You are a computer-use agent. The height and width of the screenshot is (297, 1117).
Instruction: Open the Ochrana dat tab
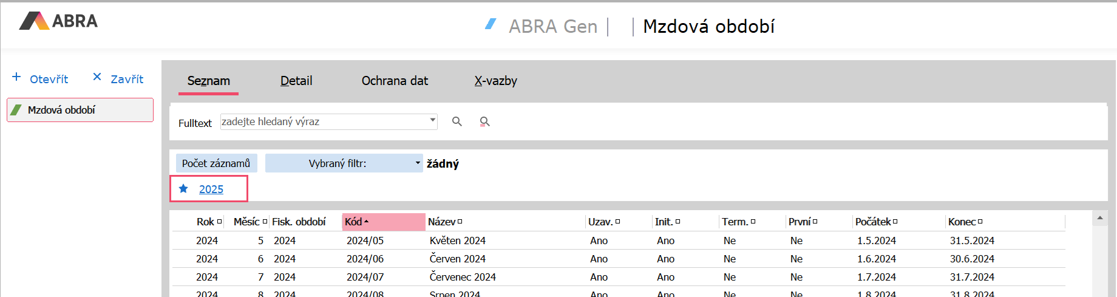[395, 81]
